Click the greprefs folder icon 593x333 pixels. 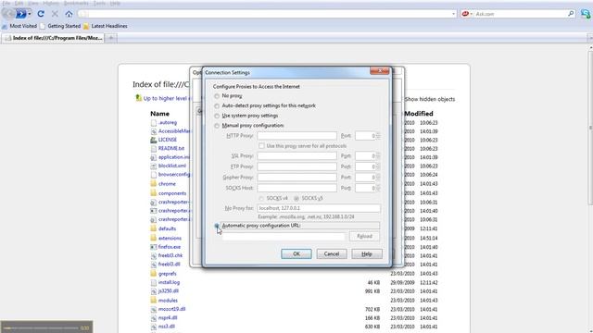(x=153, y=274)
